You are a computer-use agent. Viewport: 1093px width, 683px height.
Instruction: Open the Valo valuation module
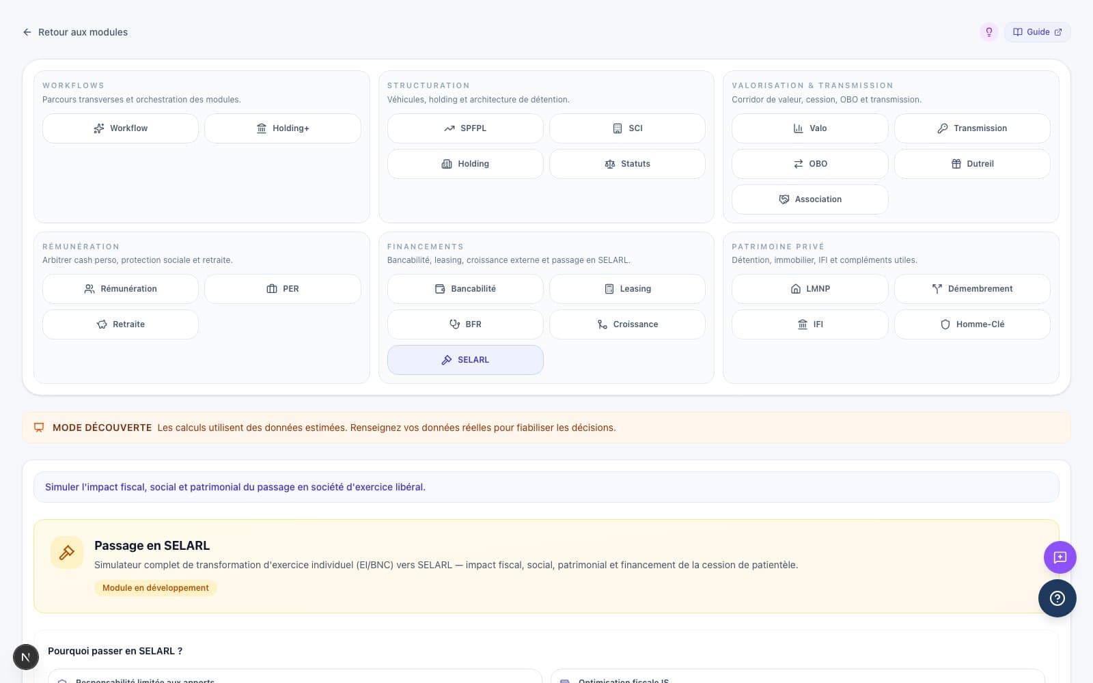click(810, 128)
